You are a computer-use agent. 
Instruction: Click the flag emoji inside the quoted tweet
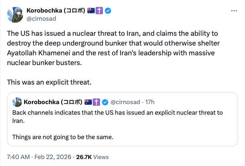pos(89,101)
